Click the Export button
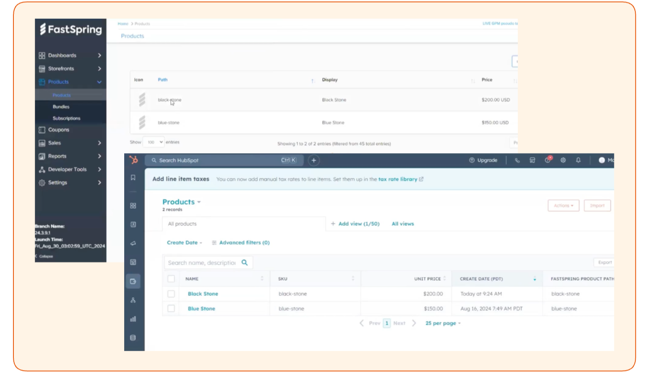This screenshot has height=373, width=663. click(605, 262)
